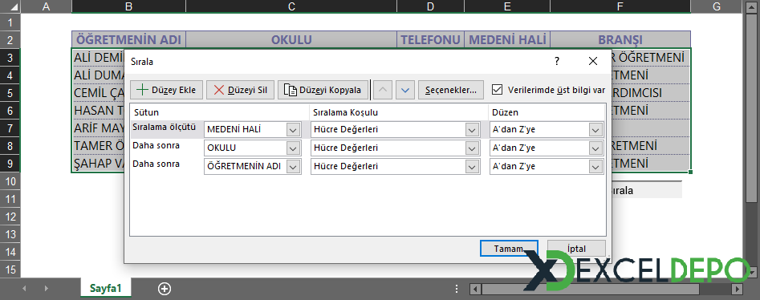Click the Sıralama ölçütü level row label

pyautogui.click(x=165, y=128)
